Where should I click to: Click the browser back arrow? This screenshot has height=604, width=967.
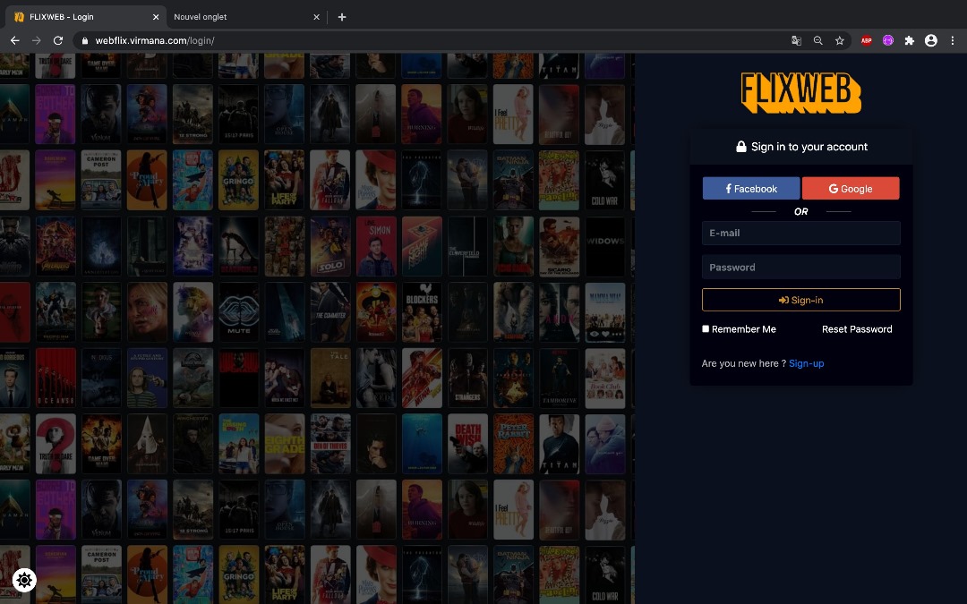14,40
